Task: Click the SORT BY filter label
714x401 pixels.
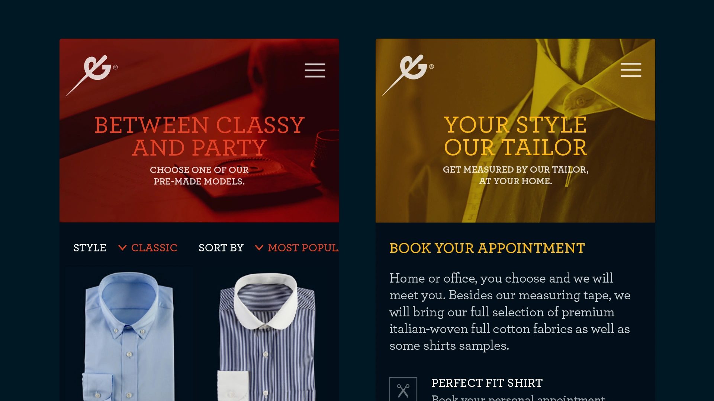Action: [x=221, y=248]
